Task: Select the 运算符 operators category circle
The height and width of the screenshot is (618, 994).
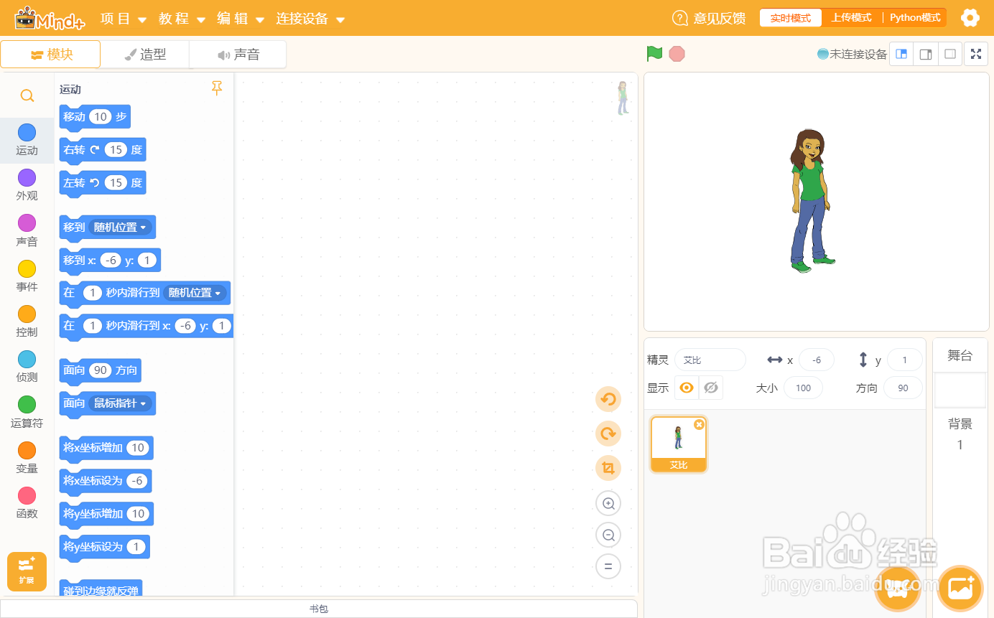Action: coord(27,405)
